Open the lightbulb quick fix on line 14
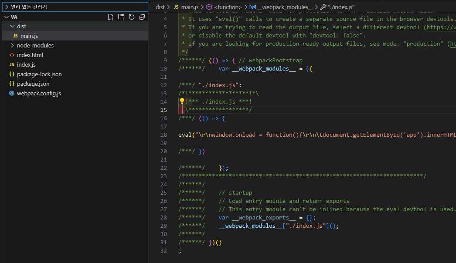This screenshot has height=263, width=456. (182, 101)
